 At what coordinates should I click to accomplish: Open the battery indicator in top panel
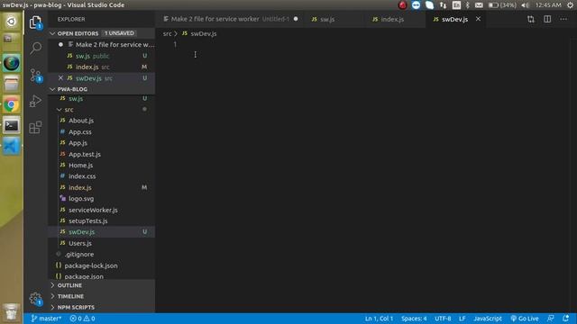tap(502, 5)
